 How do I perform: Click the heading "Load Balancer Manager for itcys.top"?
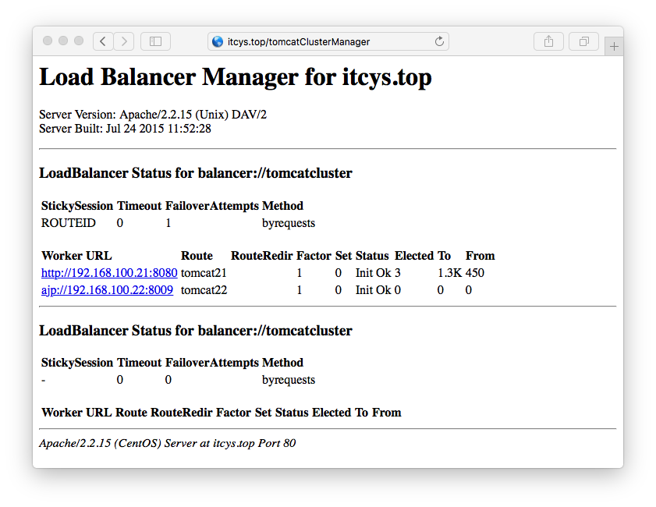[236, 77]
